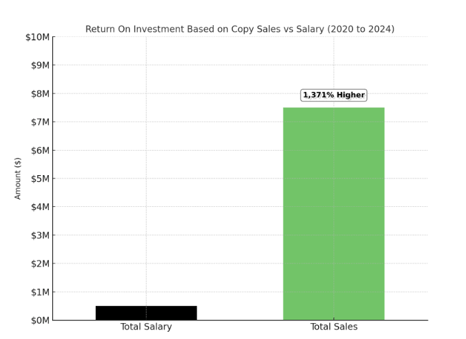Select the $0M y-axis tick label

point(38,320)
